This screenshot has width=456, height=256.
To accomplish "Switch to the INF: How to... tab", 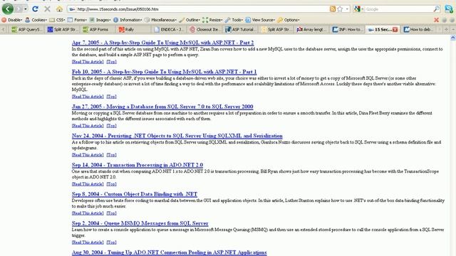I will pyautogui.click(x=347, y=29).
